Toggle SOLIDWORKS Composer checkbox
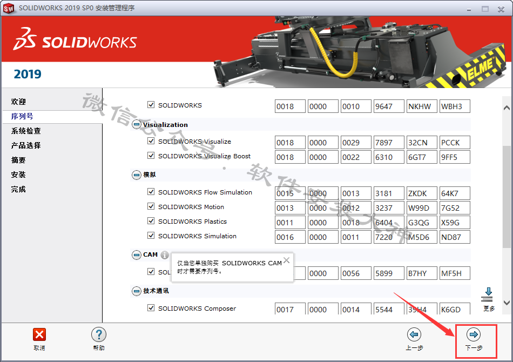The width and height of the screenshot is (513, 362). pyautogui.click(x=151, y=307)
